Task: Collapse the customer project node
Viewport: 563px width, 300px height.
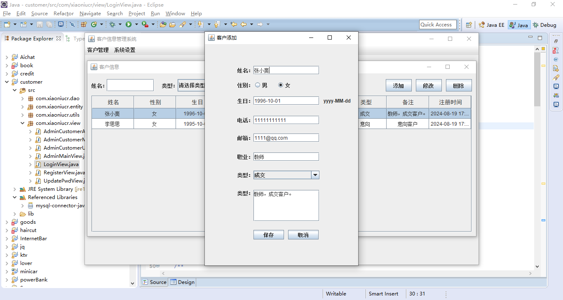Action: [x=7, y=82]
